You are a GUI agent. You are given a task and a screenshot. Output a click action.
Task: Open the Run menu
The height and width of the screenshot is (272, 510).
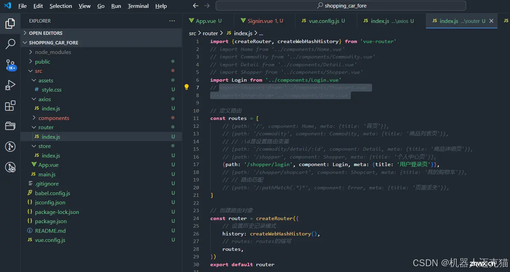click(116, 6)
